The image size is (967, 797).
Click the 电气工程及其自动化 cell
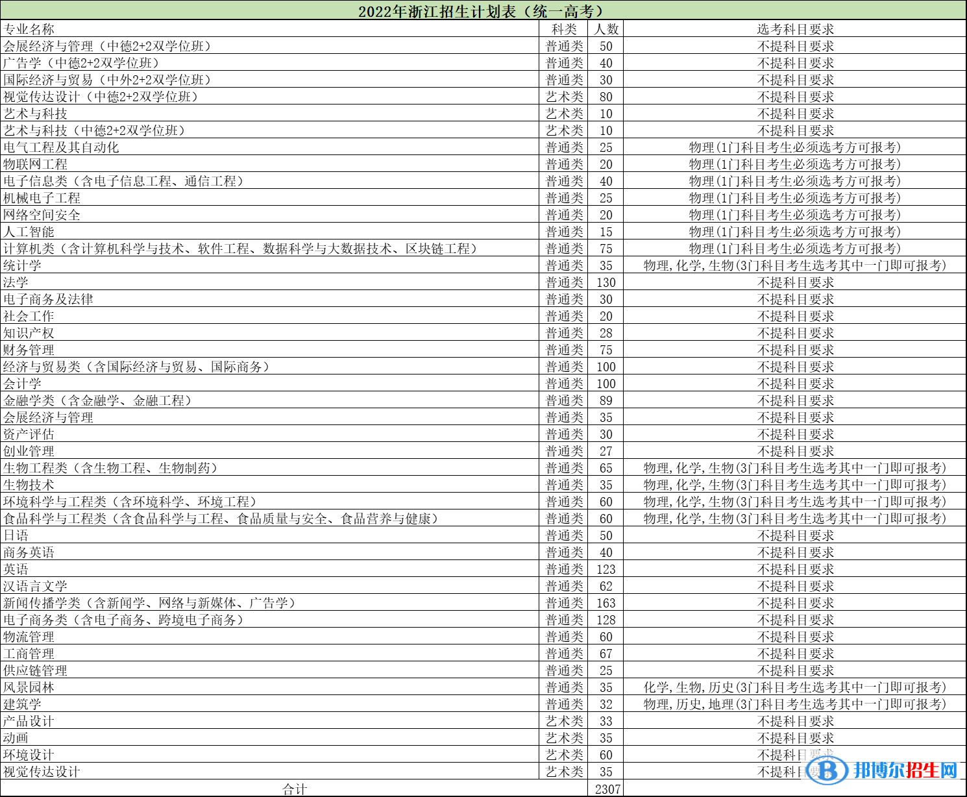270,147
